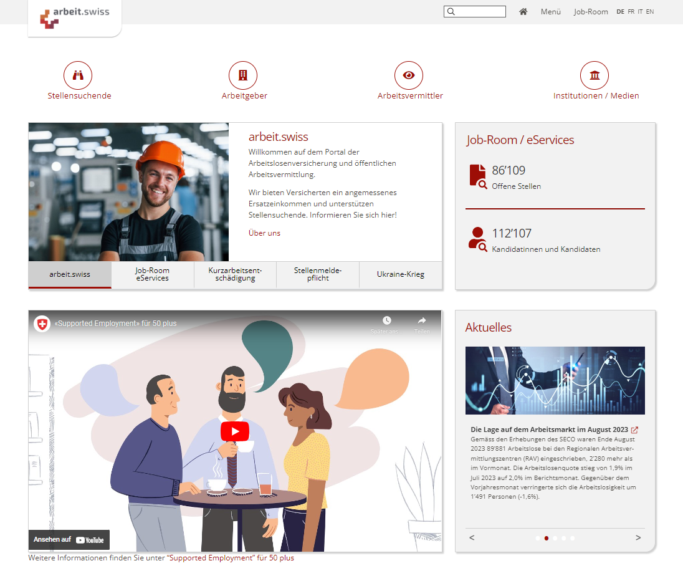
Task: Click the Swiss cross channel avatar
Action: pyautogui.click(x=42, y=324)
